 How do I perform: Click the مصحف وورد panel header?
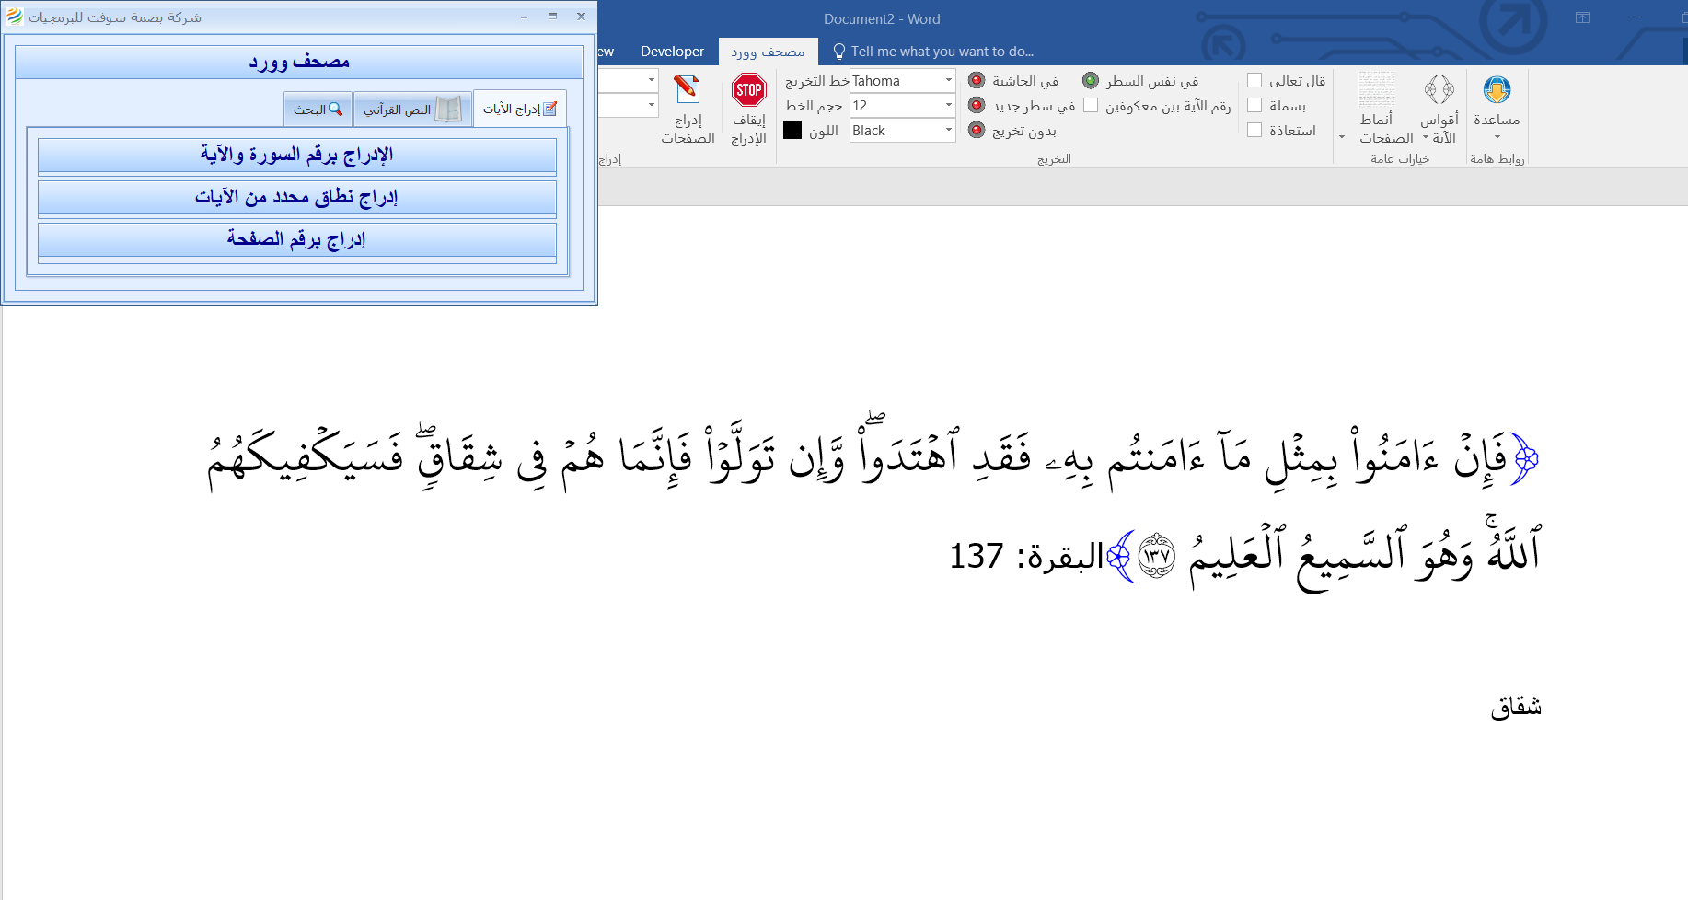pyautogui.click(x=299, y=62)
